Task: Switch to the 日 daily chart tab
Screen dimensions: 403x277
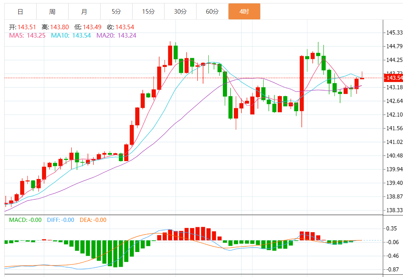Action: pos(20,12)
